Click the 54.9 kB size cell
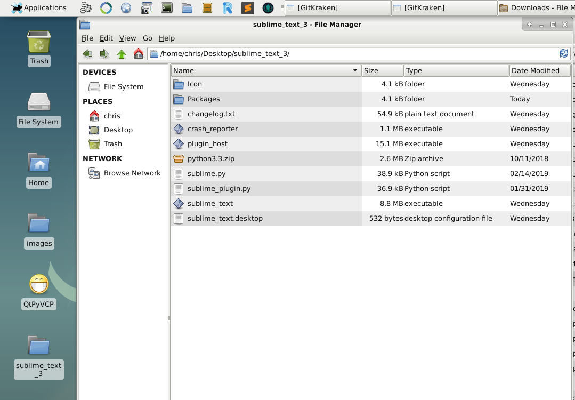575x400 pixels. [x=390, y=114]
